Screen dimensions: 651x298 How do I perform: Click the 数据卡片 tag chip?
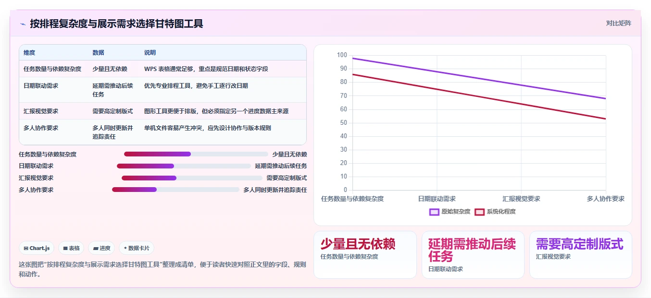coord(137,248)
